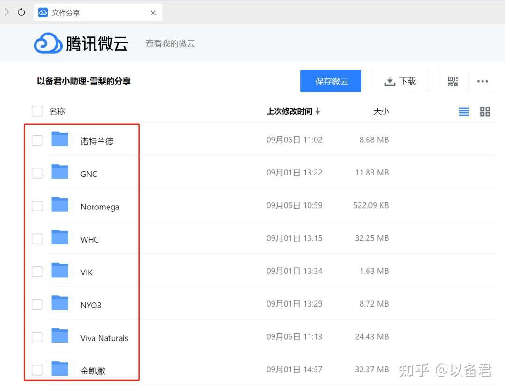505x391 pixels.
Task: Close the 文件分享 tab
Action: click(x=153, y=13)
